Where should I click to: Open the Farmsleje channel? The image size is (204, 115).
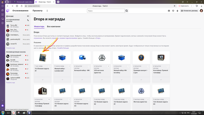click(18, 74)
